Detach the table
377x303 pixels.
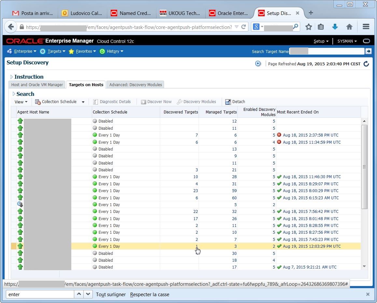[x=235, y=102]
